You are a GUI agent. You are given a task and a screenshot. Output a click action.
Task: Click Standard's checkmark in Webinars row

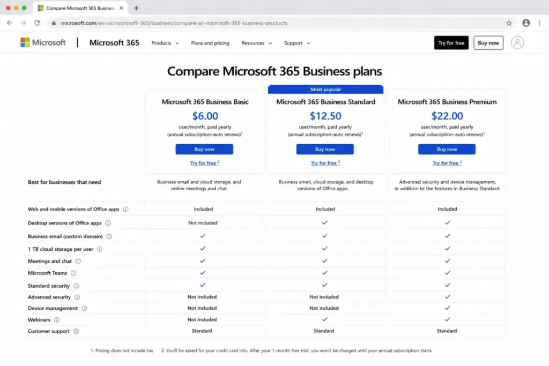[x=324, y=319]
